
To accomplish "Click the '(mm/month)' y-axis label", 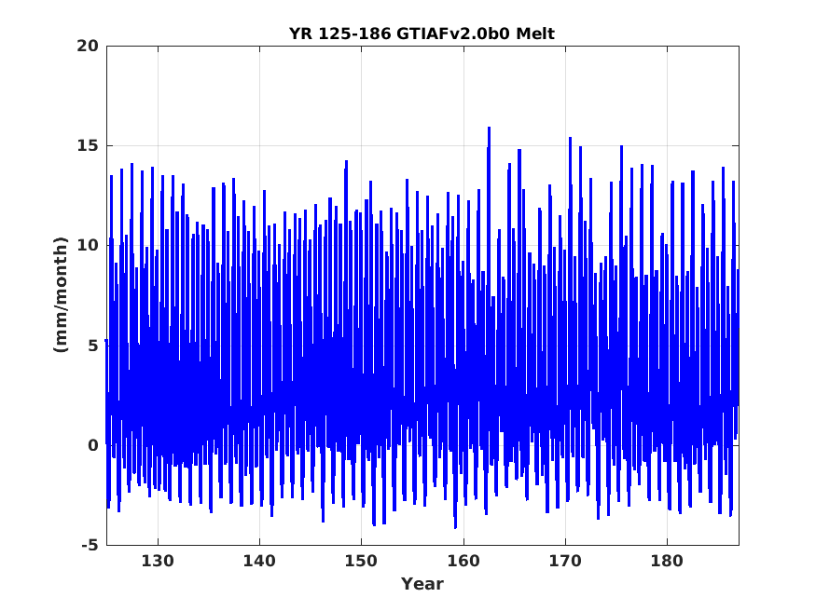I will click(x=61, y=294).
